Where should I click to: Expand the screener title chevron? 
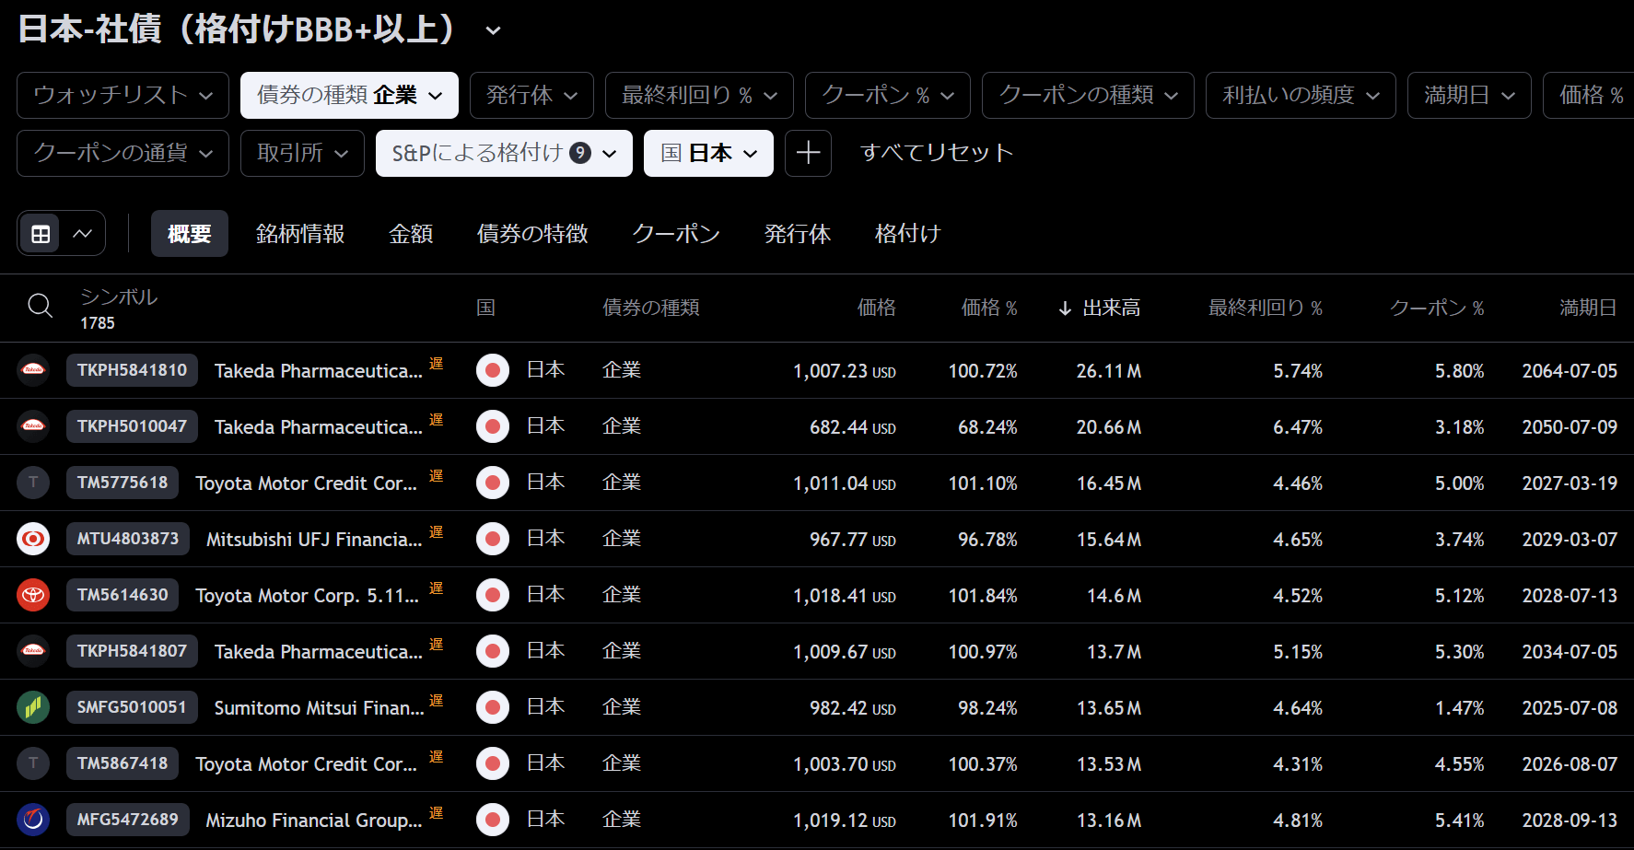coord(494,30)
